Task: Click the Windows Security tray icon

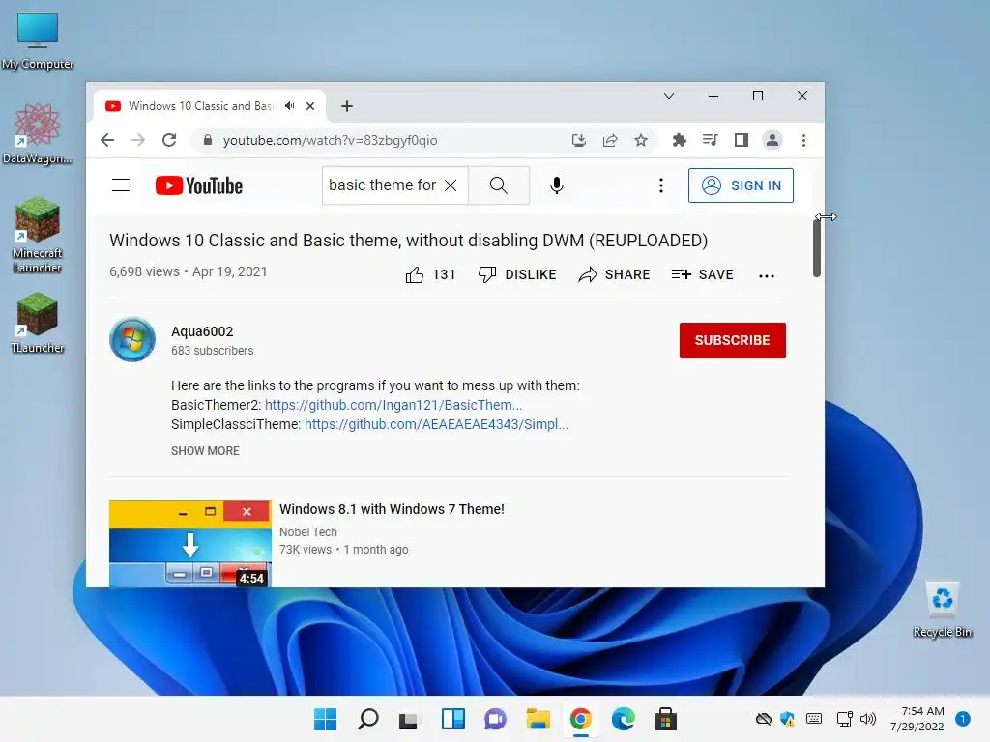Action: [x=787, y=719]
